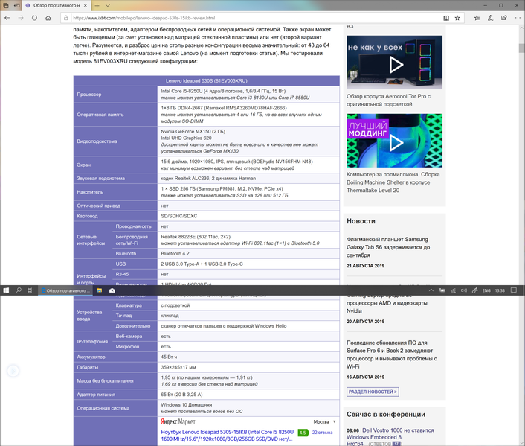The height and width of the screenshot is (446, 525).
Task: Go to the home page
Action: pos(48,18)
